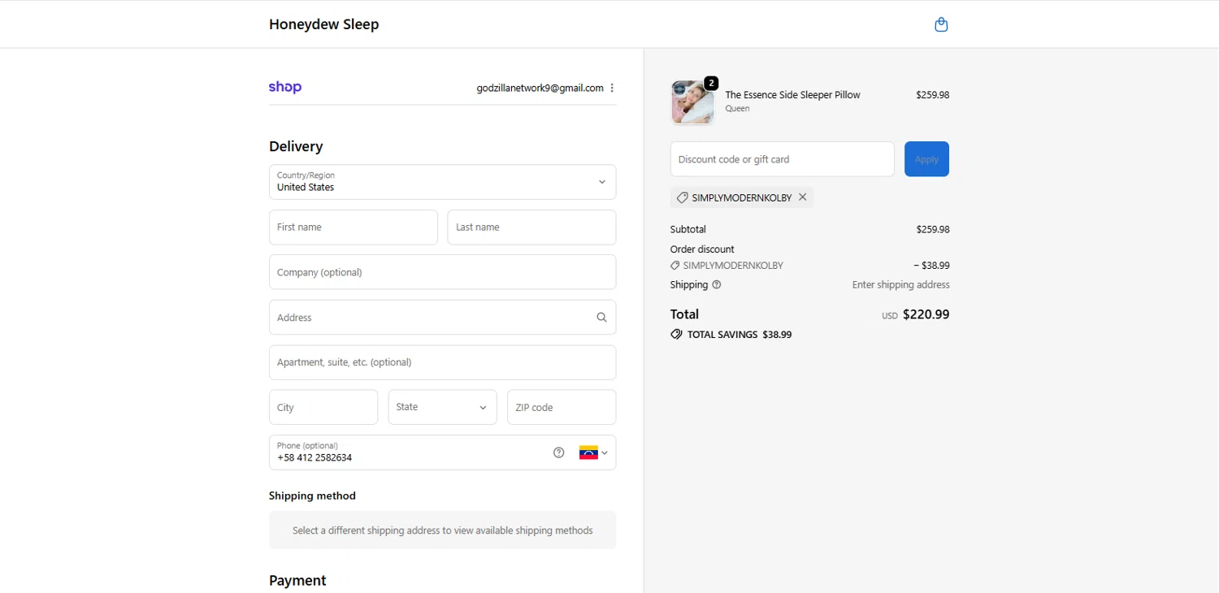
Task: Click the Delivery heading
Action: point(296,146)
